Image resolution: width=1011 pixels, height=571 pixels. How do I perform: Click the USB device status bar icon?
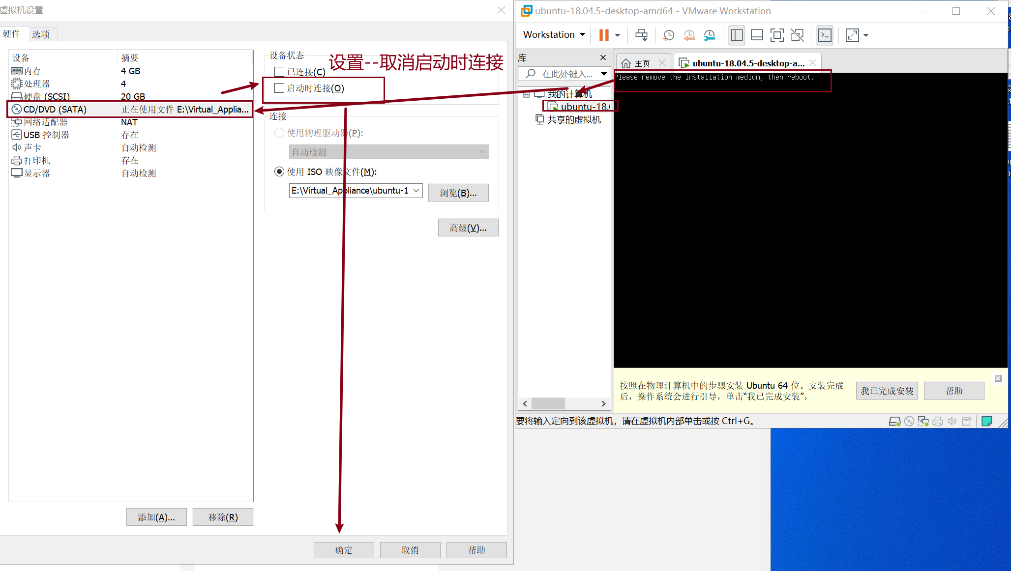point(966,421)
